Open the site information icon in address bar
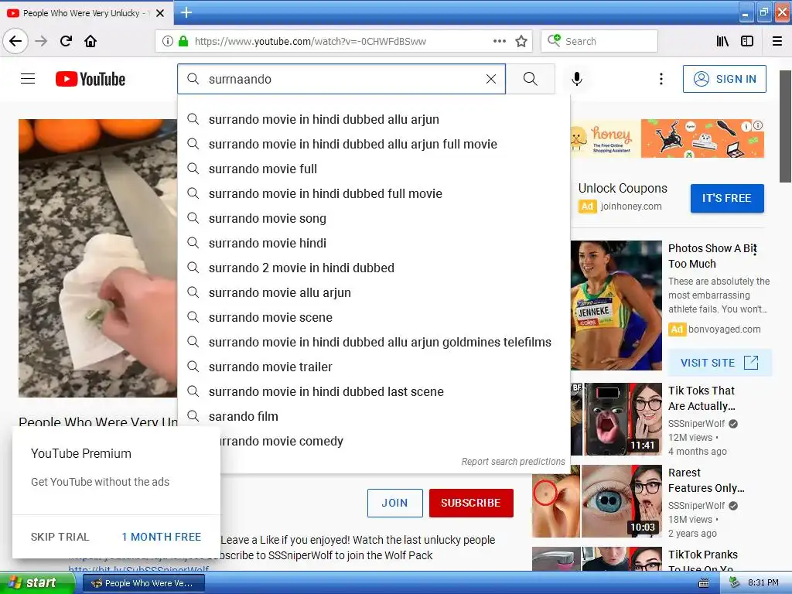792x594 pixels. tap(167, 41)
